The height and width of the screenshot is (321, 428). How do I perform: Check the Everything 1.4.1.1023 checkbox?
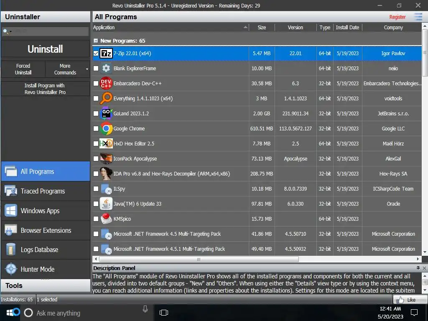96,98
